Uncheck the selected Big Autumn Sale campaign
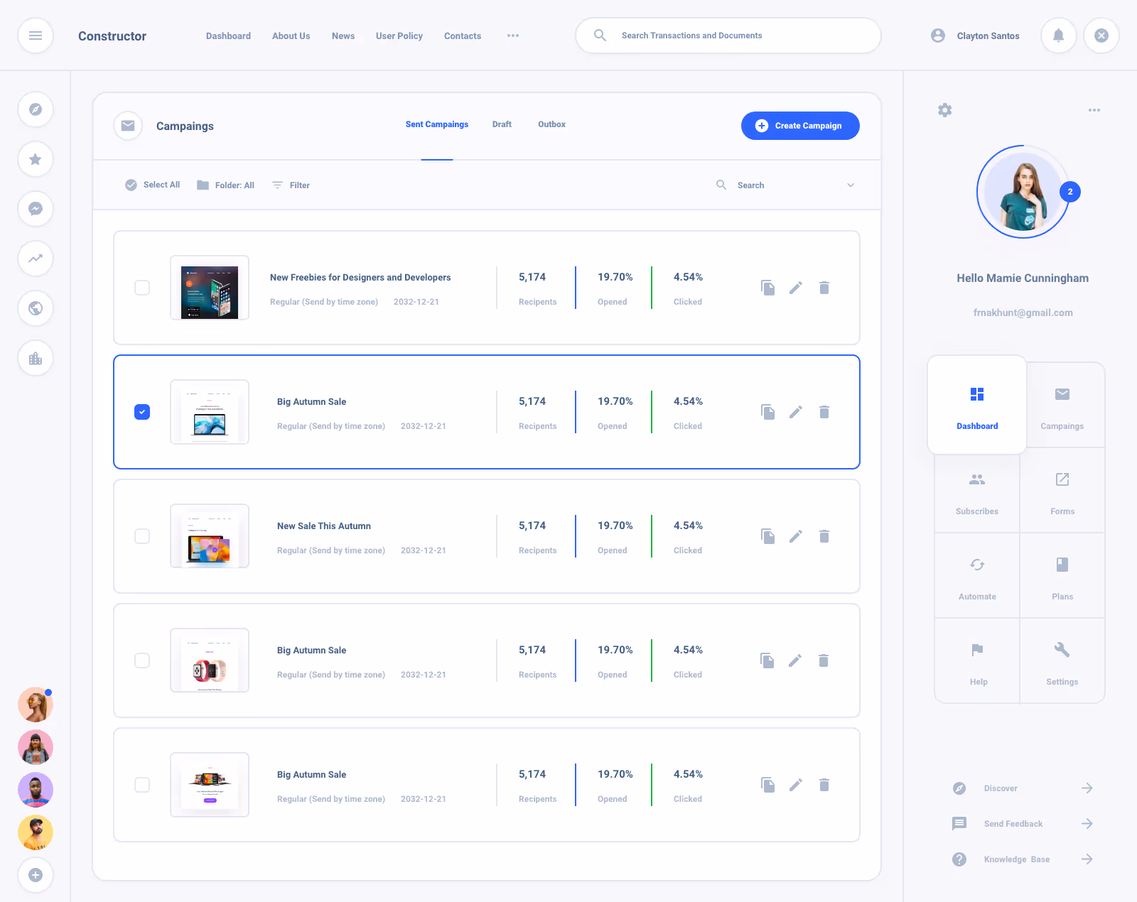1137x902 pixels. pos(142,412)
